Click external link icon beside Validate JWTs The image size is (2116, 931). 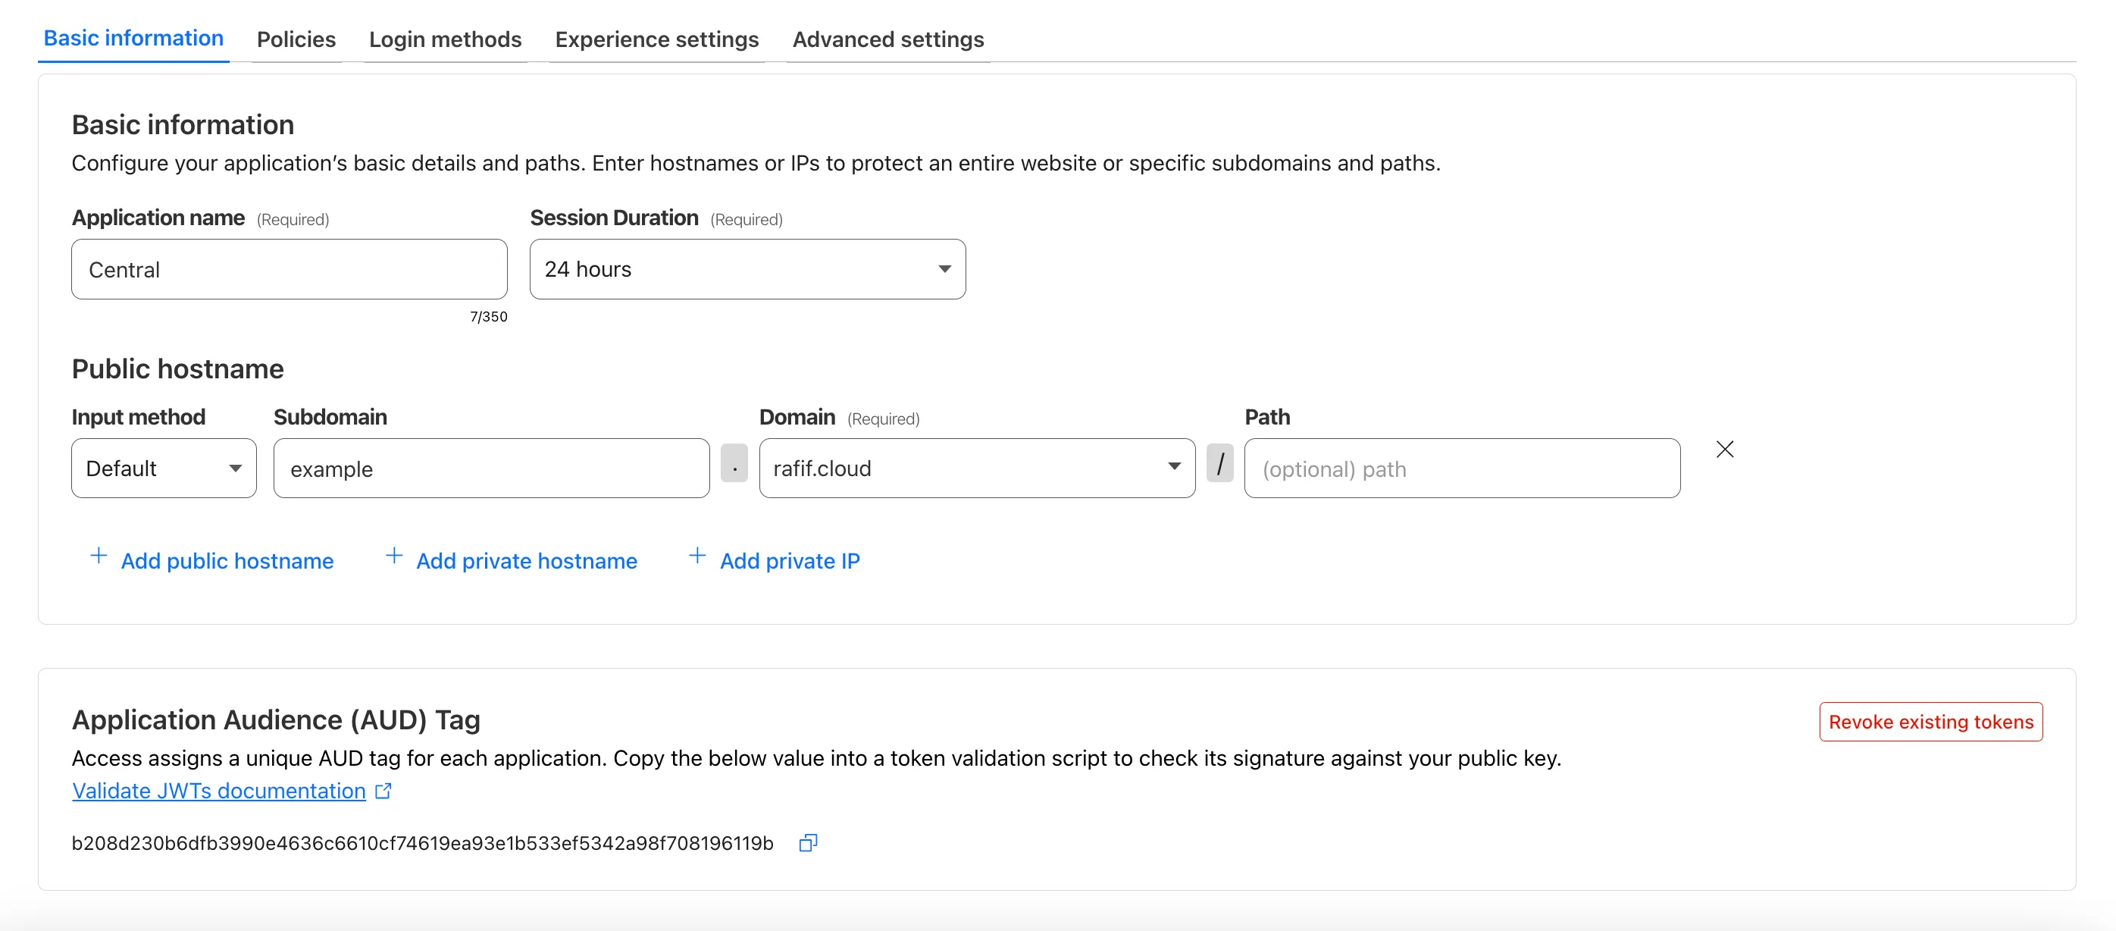tap(383, 791)
